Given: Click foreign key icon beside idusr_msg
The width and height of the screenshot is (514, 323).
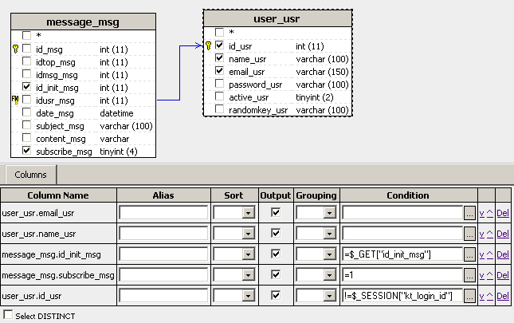Looking at the screenshot, I should 15,100.
